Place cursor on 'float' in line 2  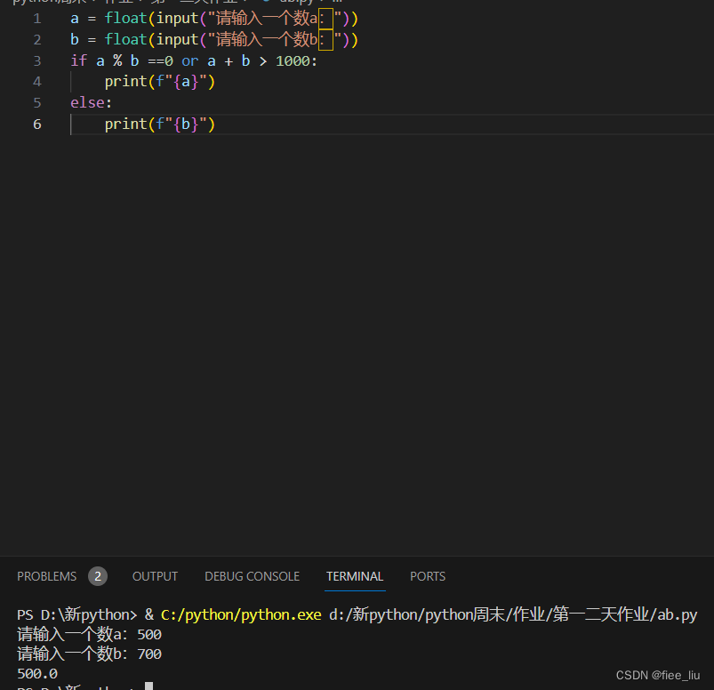[125, 39]
